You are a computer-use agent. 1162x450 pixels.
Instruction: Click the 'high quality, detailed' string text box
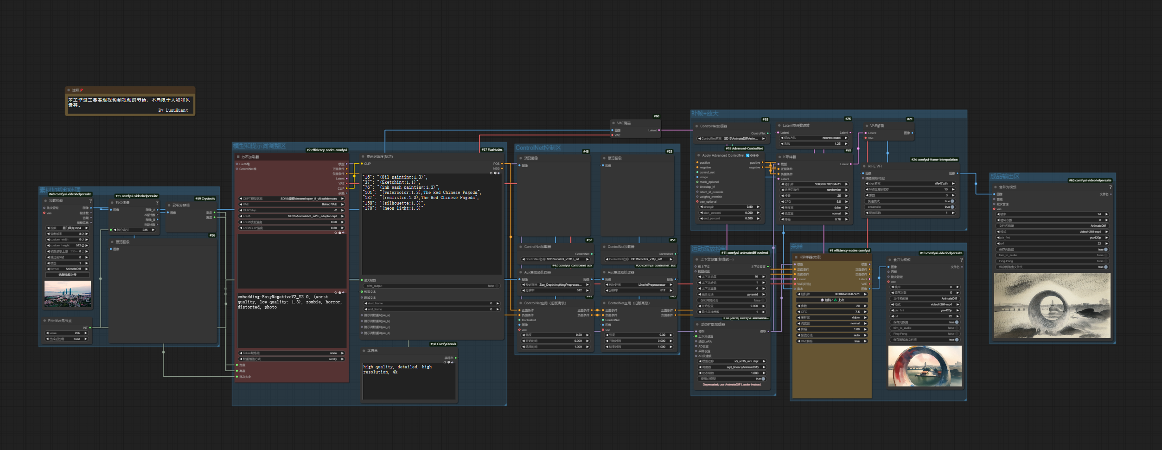coord(409,381)
